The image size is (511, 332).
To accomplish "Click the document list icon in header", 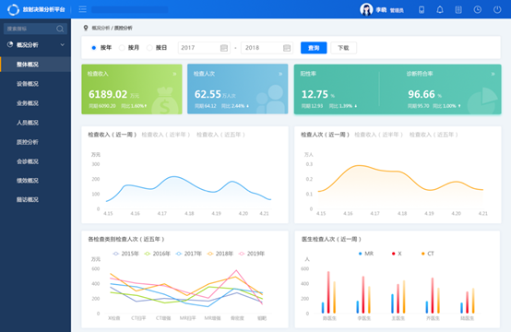I will coord(458,10).
